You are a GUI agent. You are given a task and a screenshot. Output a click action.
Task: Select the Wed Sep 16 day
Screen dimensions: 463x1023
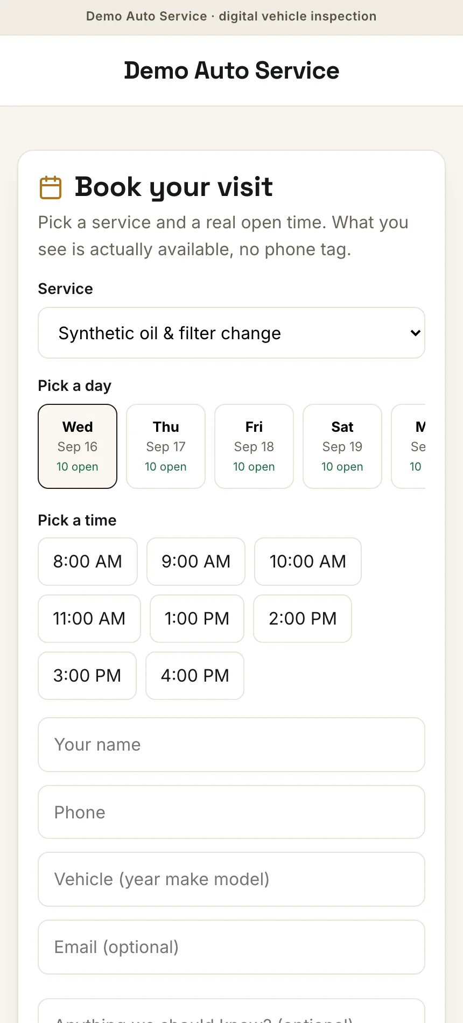(78, 446)
